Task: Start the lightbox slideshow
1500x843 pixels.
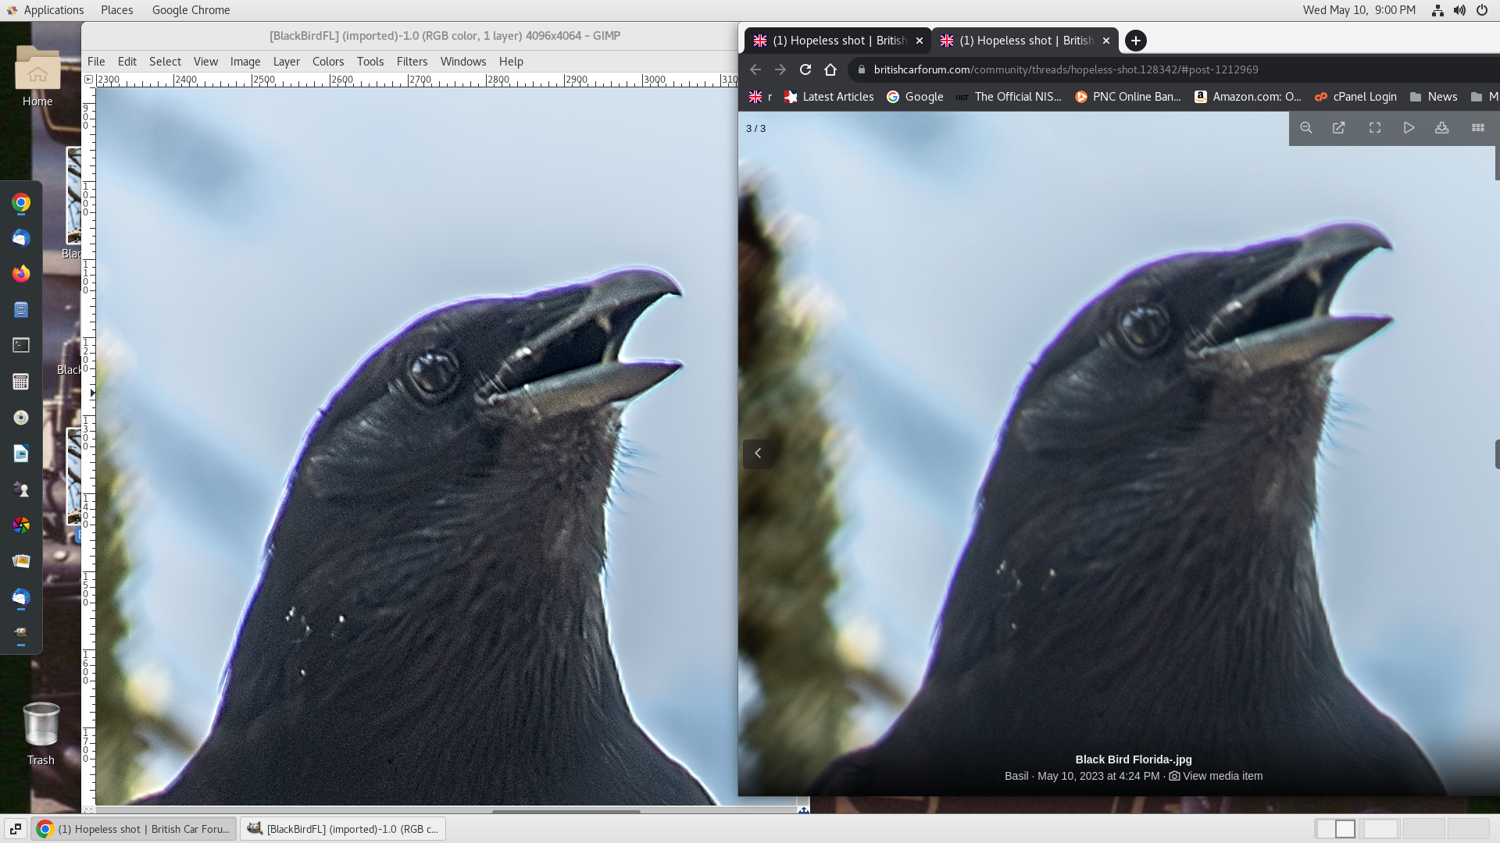Action: (x=1409, y=128)
